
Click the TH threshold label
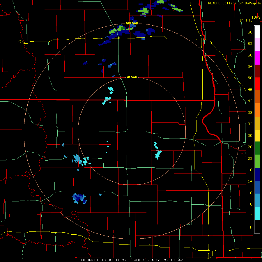tap(250, 227)
